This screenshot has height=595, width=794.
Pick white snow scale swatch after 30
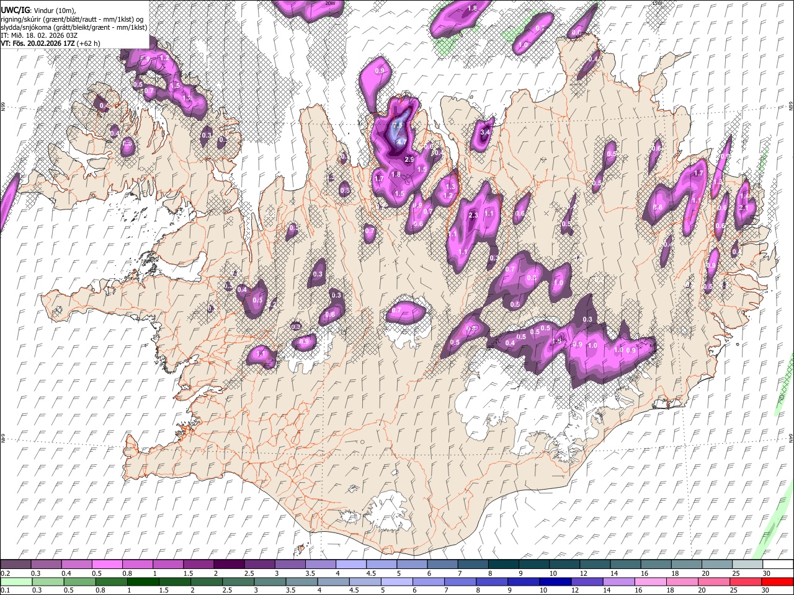click(x=777, y=565)
